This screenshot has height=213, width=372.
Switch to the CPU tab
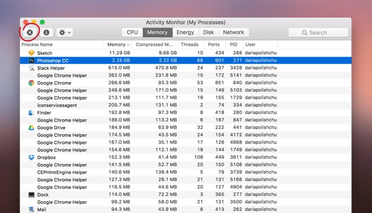tap(132, 32)
